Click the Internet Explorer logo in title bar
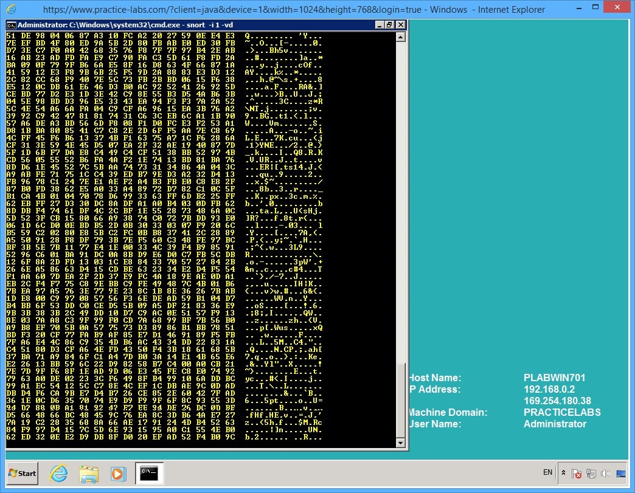Viewport: 635px width, 493px height. [x=12, y=7]
